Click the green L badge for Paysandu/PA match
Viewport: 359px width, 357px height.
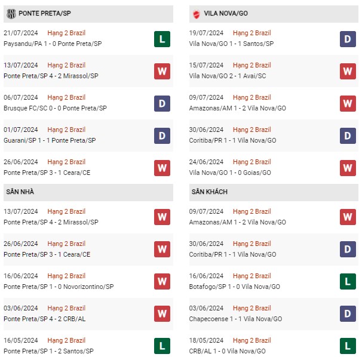click(162, 39)
